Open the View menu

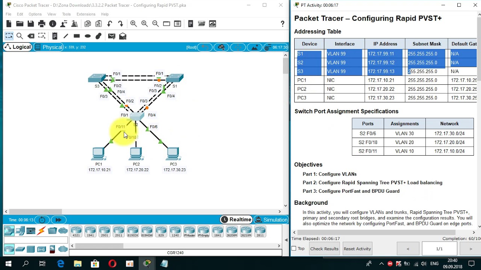click(x=51, y=14)
